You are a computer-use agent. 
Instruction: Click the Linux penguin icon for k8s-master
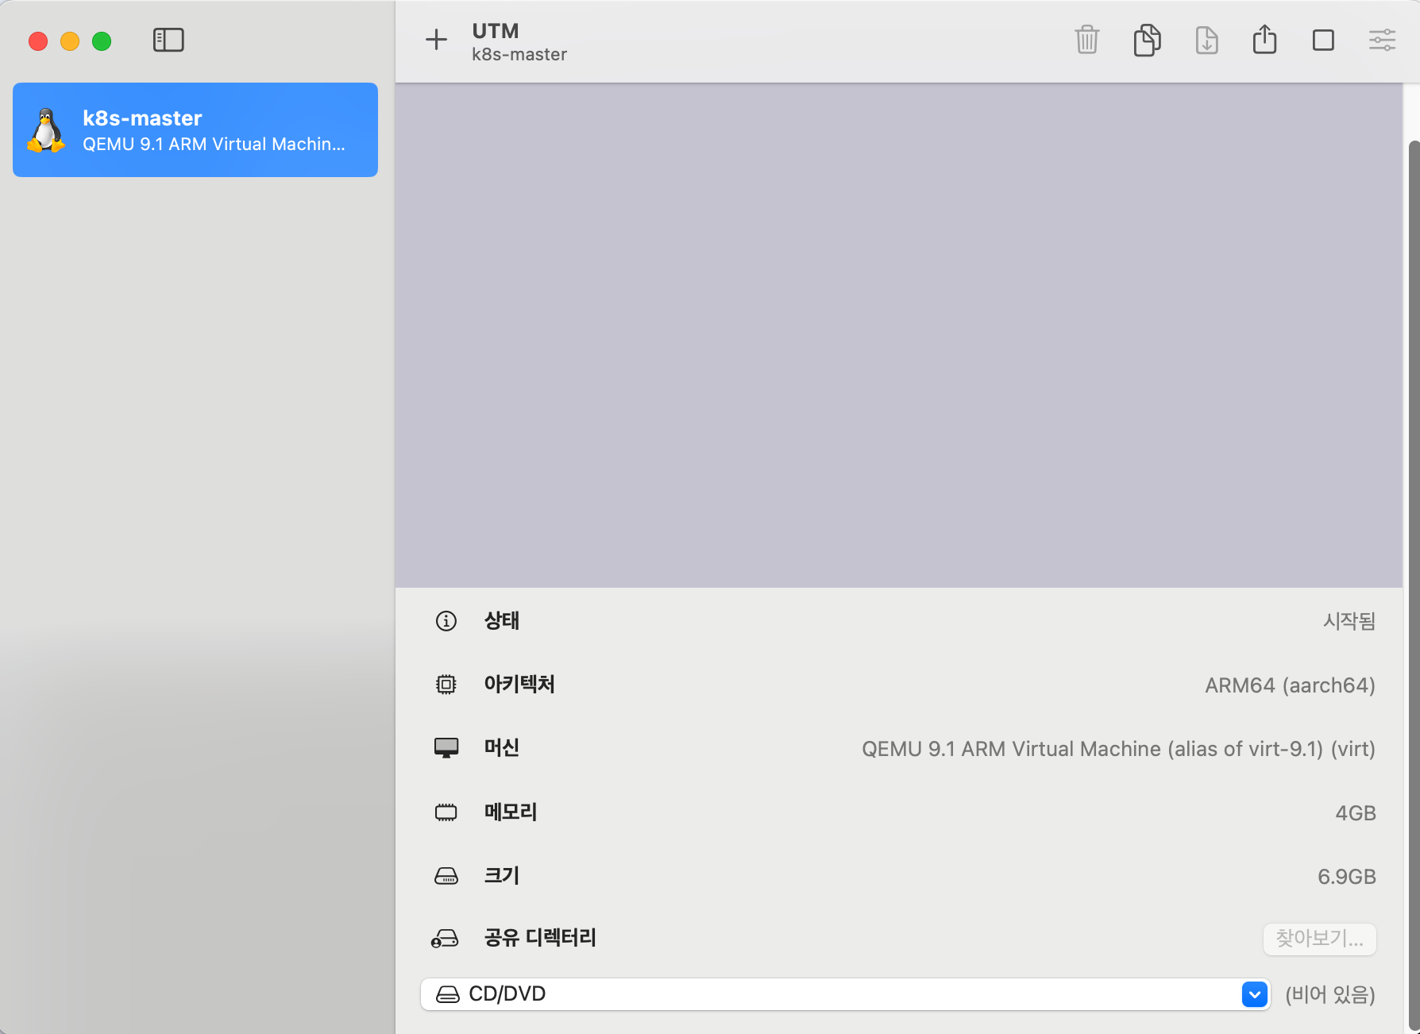click(x=46, y=130)
